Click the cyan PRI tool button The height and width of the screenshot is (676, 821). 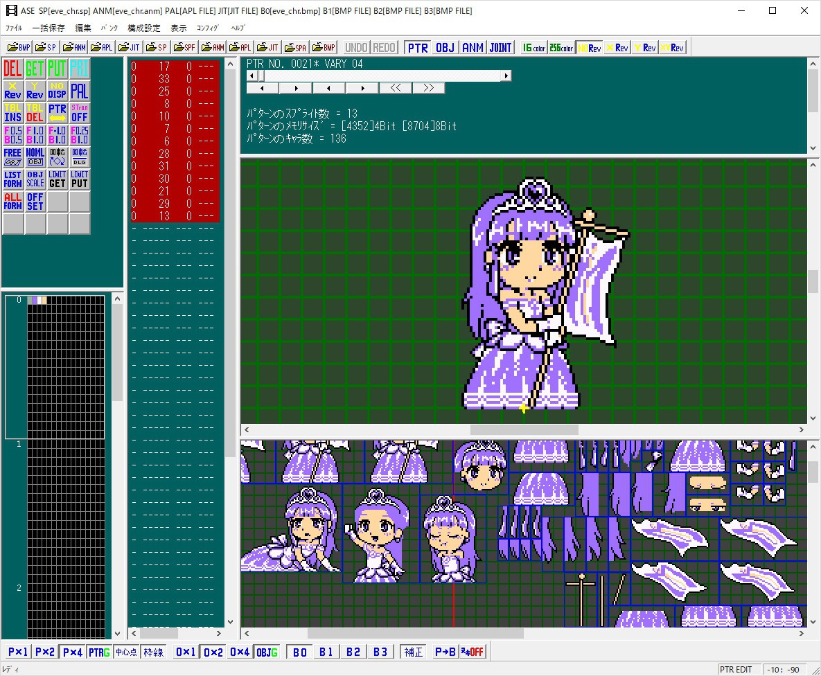[x=79, y=69]
